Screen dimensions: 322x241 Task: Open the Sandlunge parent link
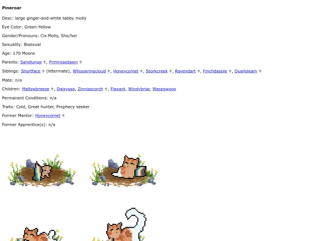31,62
